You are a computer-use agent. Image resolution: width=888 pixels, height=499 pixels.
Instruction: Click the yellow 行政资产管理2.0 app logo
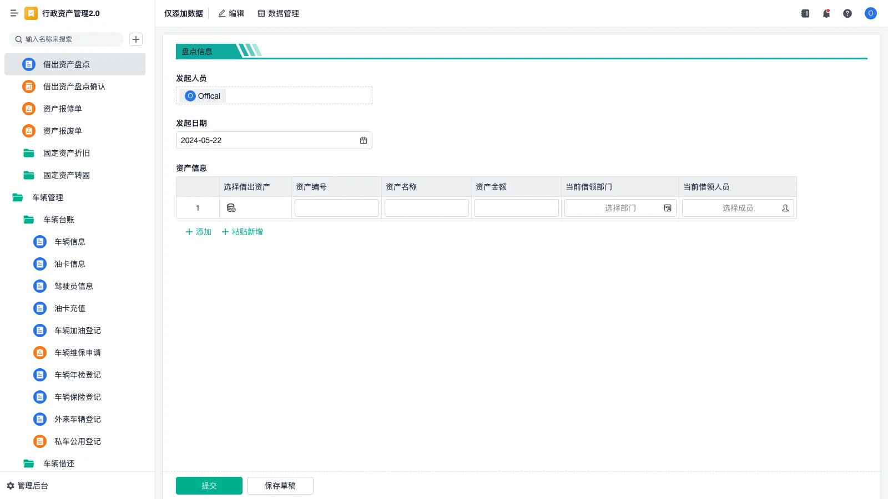pyautogui.click(x=31, y=13)
